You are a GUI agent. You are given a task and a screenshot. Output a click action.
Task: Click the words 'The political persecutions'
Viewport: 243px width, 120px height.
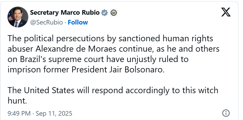[56, 38]
